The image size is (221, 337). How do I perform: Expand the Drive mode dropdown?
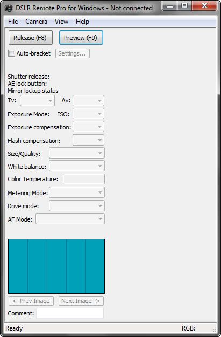[x=77, y=205]
